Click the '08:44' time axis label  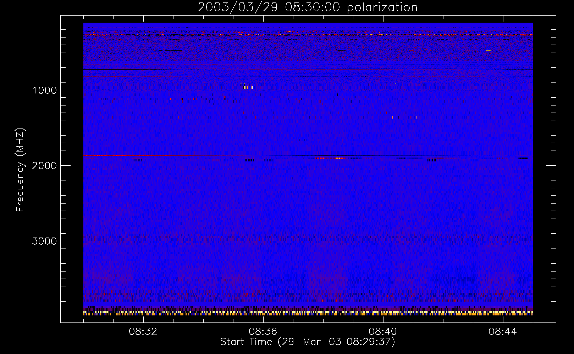503,332
